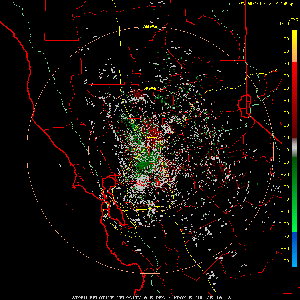Screen dimensions: 300x300
Task: Select the positive 30 scale label
Action: pos(286,113)
